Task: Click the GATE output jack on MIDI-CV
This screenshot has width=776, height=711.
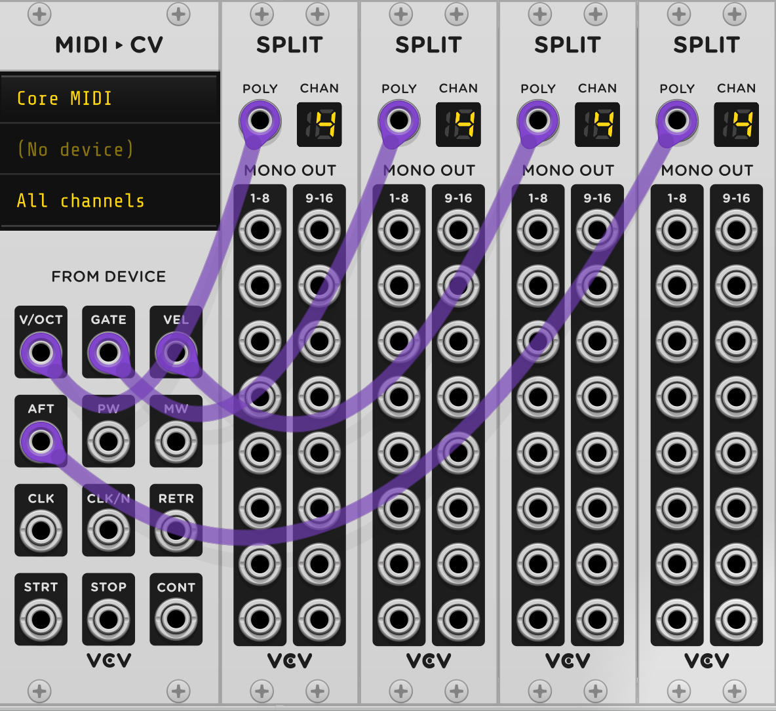Action: point(108,352)
